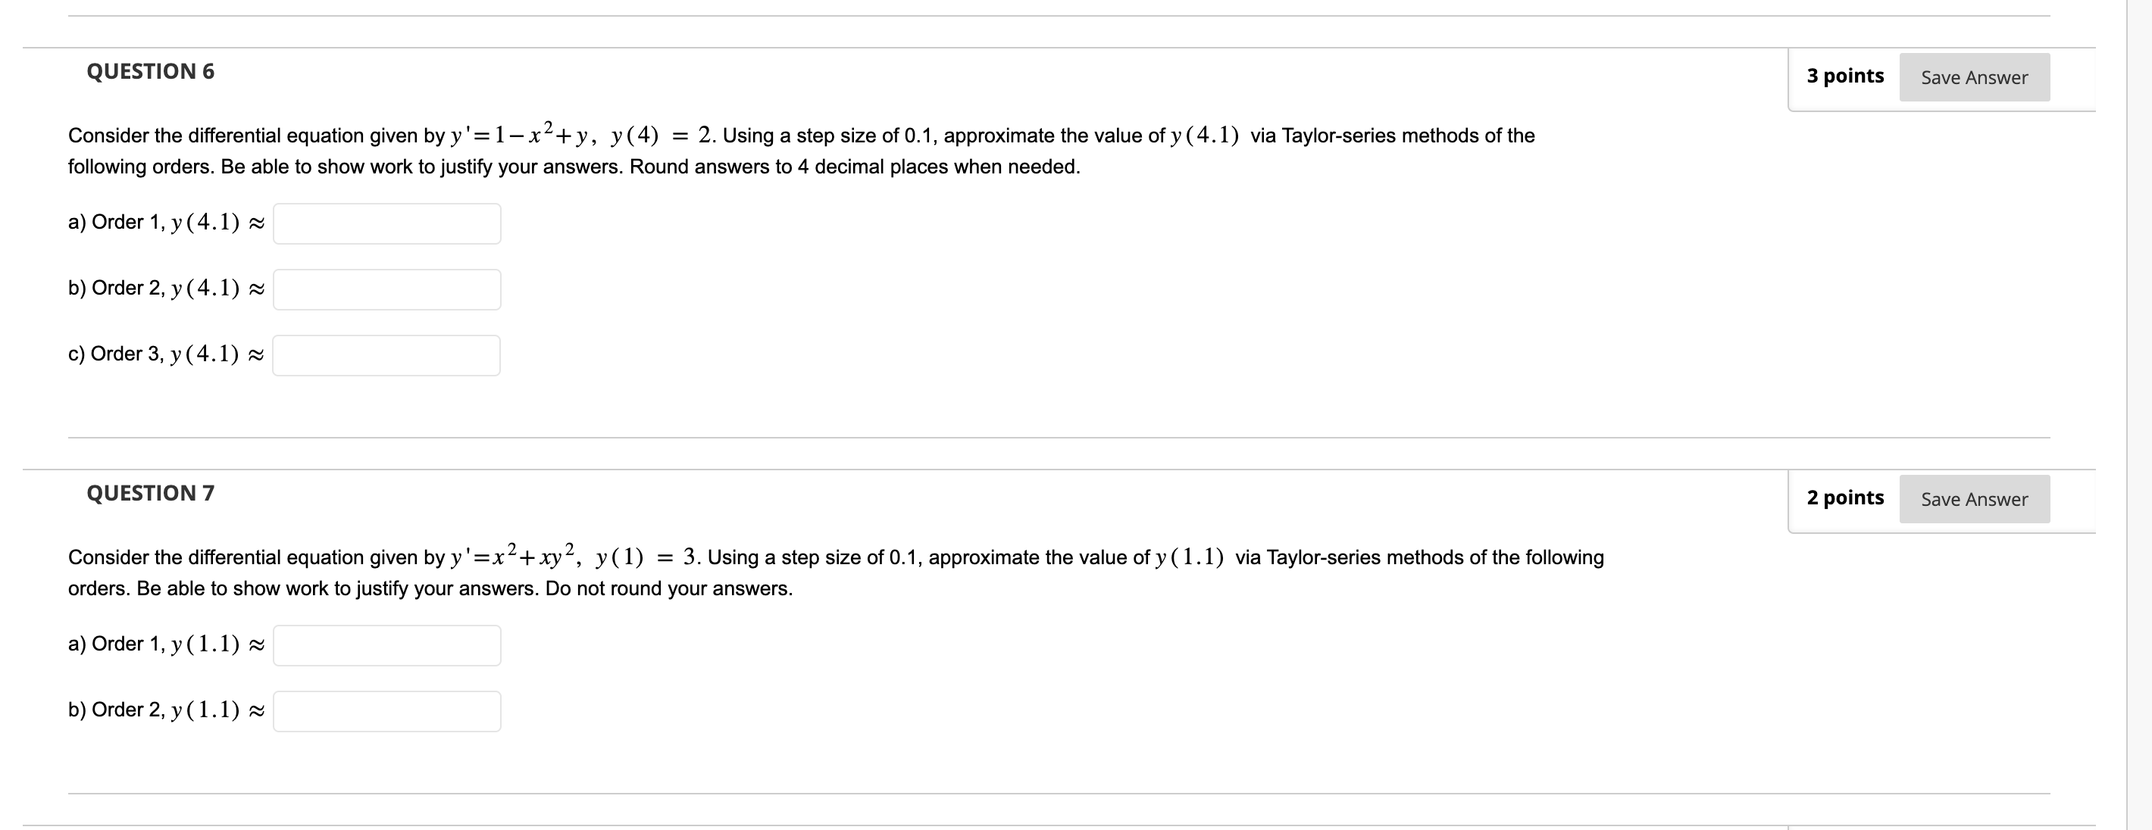This screenshot has width=2152, height=830.
Task: Click the Order 3 answer field for Question 6
Action: coord(386,355)
